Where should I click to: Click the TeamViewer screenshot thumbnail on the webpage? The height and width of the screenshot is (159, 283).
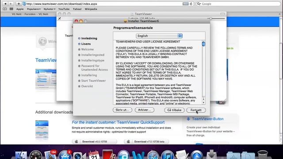46,79
